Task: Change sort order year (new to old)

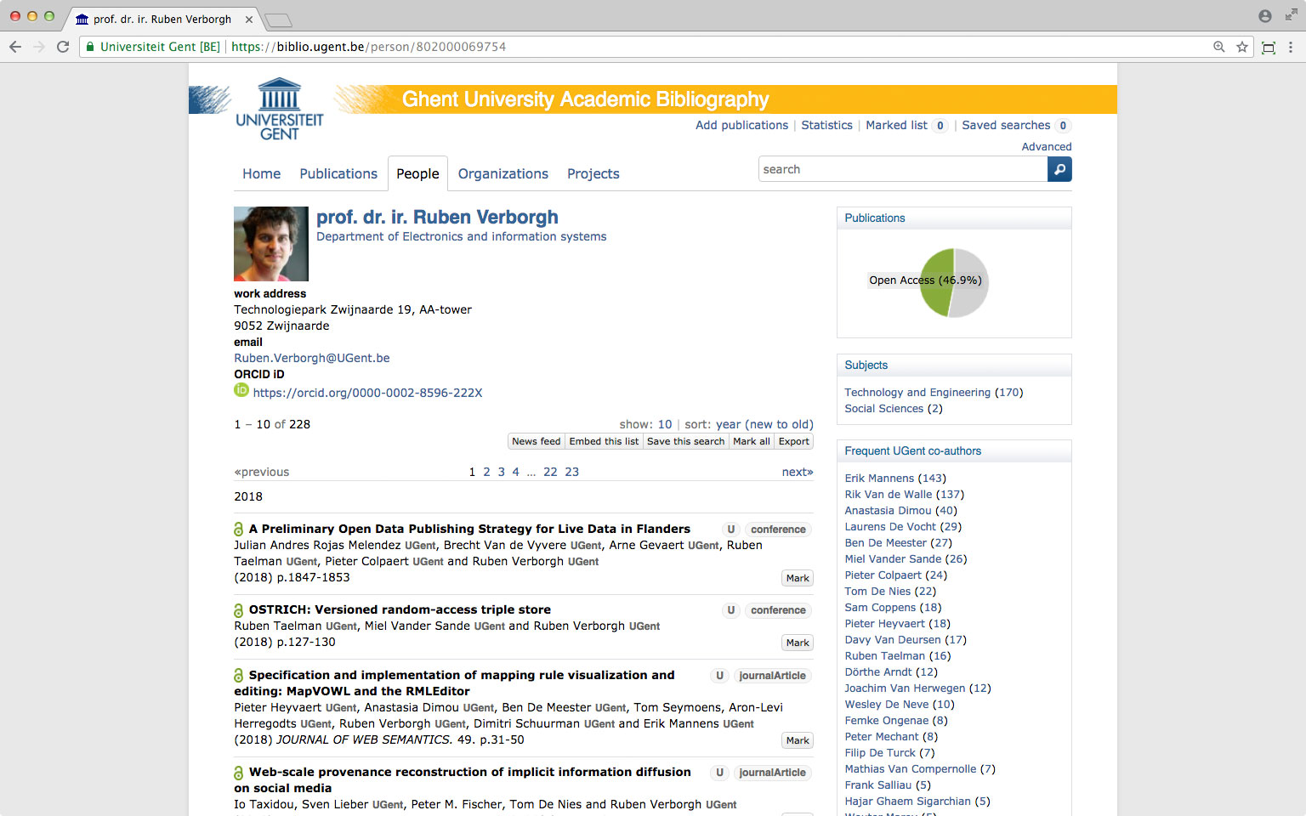Action: pyautogui.click(x=764, y=424)
